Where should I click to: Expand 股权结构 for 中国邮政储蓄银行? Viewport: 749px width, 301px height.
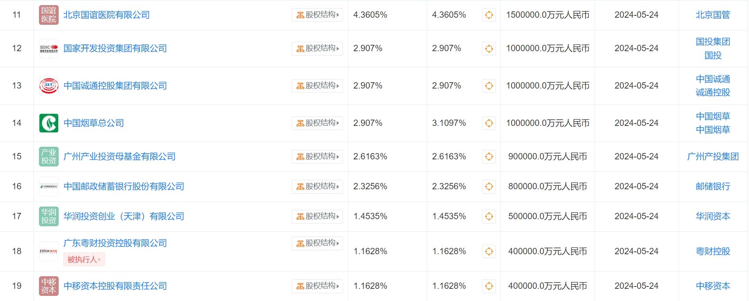point(317,187)
